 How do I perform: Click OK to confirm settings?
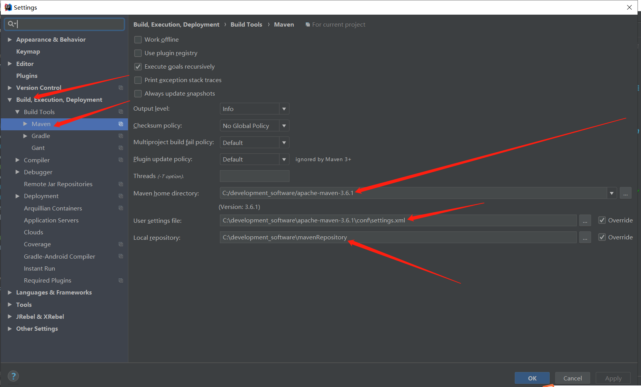(532, 378)
